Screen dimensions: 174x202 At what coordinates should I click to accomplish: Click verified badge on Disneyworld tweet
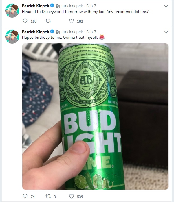[x=52, y=6]
